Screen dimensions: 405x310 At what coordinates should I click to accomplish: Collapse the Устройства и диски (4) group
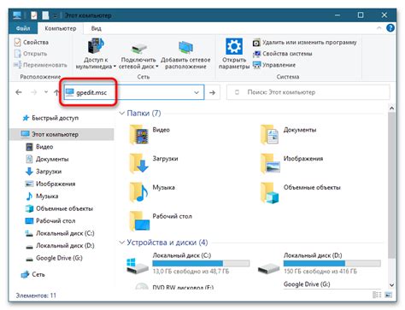click(122, 243)
